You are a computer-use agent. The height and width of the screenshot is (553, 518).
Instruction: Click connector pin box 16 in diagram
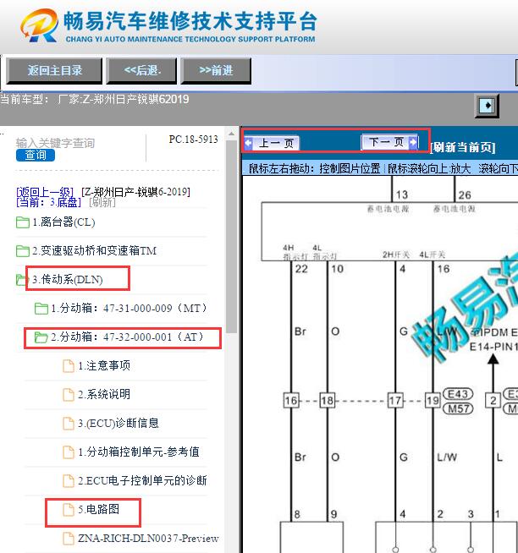pyautogui.click(x=291, y=400)
